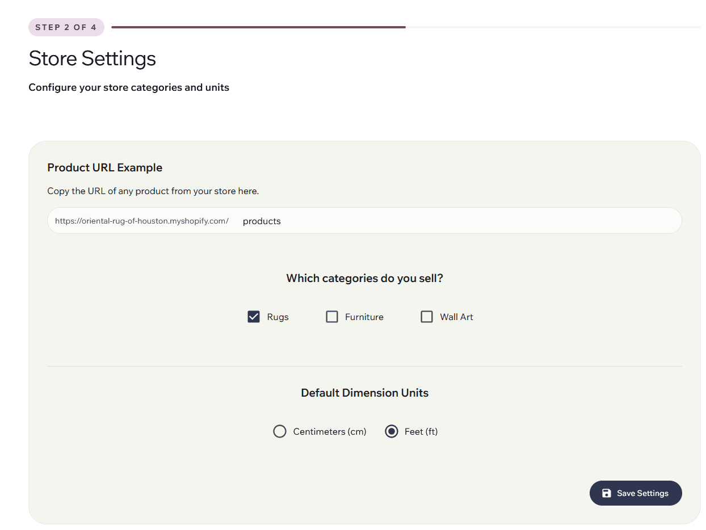The height and width of the screenshot is (530, 706).
Task: Click the "Configure your store categories and units" subtitle
Action: (129, 87)
